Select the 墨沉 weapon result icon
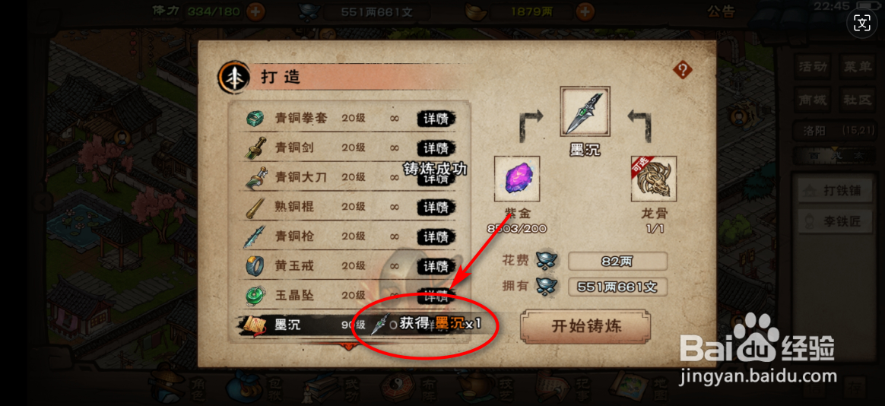 click(x=585, y=111)
